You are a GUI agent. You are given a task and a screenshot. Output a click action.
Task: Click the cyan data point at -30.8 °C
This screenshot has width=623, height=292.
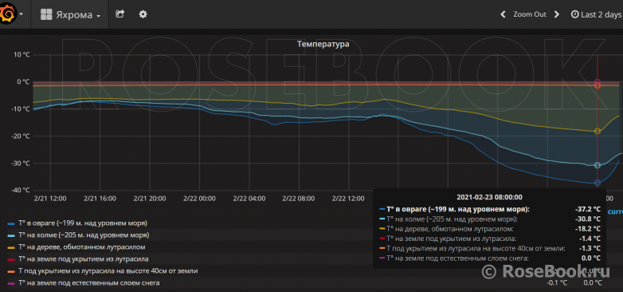coord(598,165)
